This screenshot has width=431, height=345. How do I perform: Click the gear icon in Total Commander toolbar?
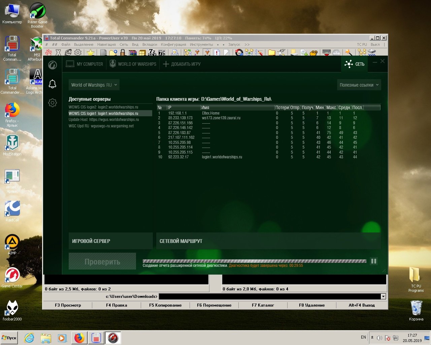click(78, 53)
